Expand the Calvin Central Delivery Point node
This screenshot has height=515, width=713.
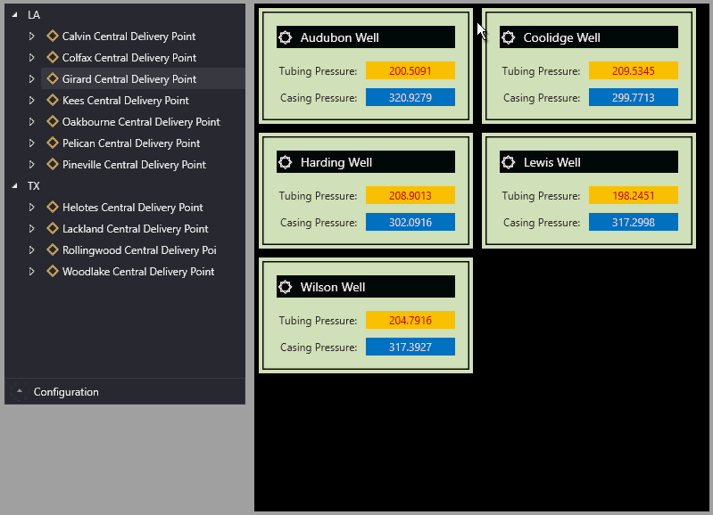click(x=31, y=36)
